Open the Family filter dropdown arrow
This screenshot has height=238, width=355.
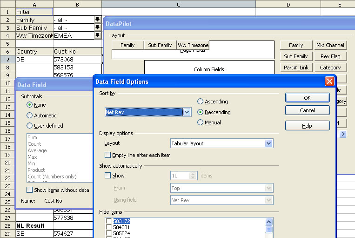[x=97, y=20]
